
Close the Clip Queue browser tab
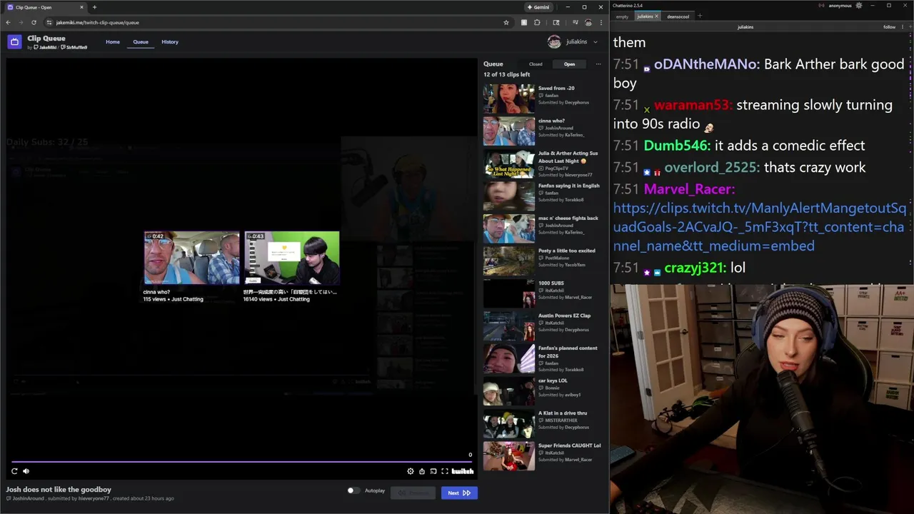(81, 7)
